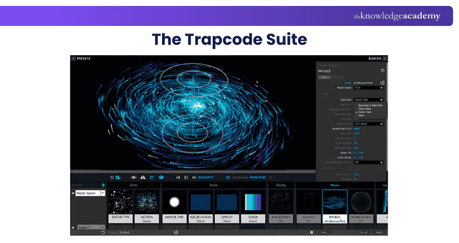
Task: Open the second system dropdown arrow
Action: 103,227
